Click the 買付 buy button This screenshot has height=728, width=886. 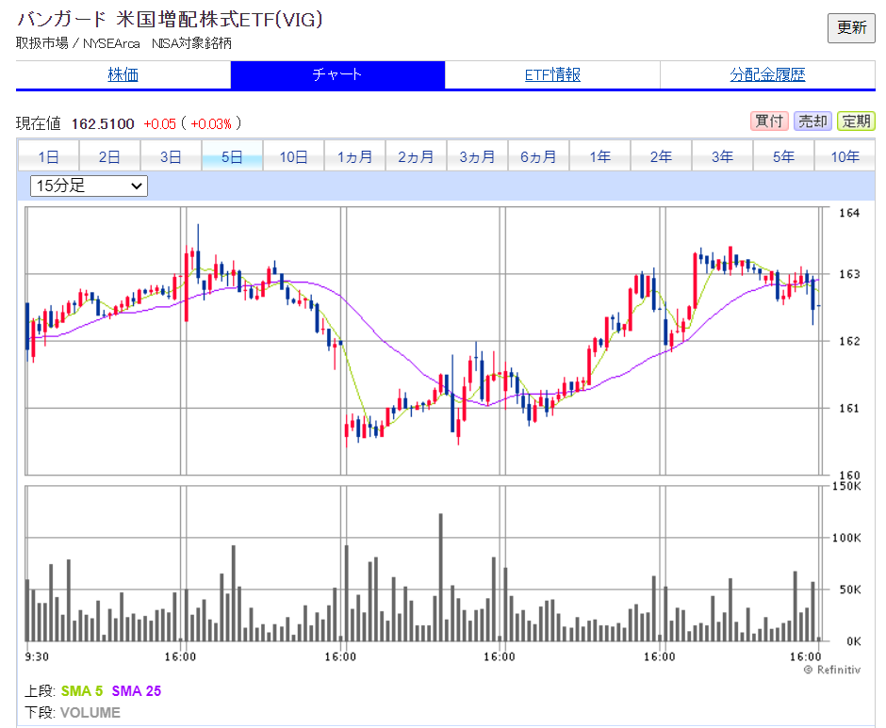[769, 121]
